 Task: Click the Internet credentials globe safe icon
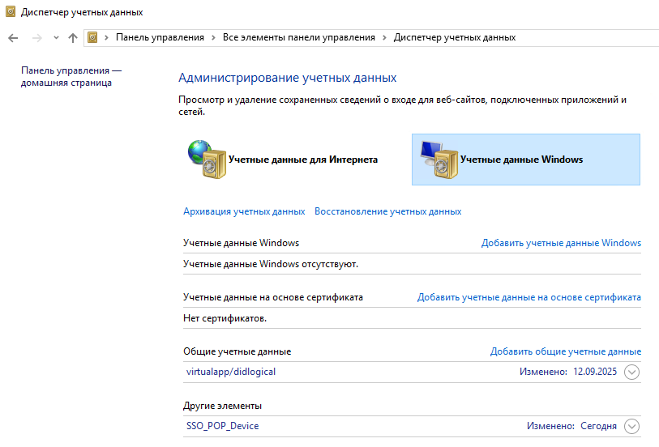[x=203, y=159]
